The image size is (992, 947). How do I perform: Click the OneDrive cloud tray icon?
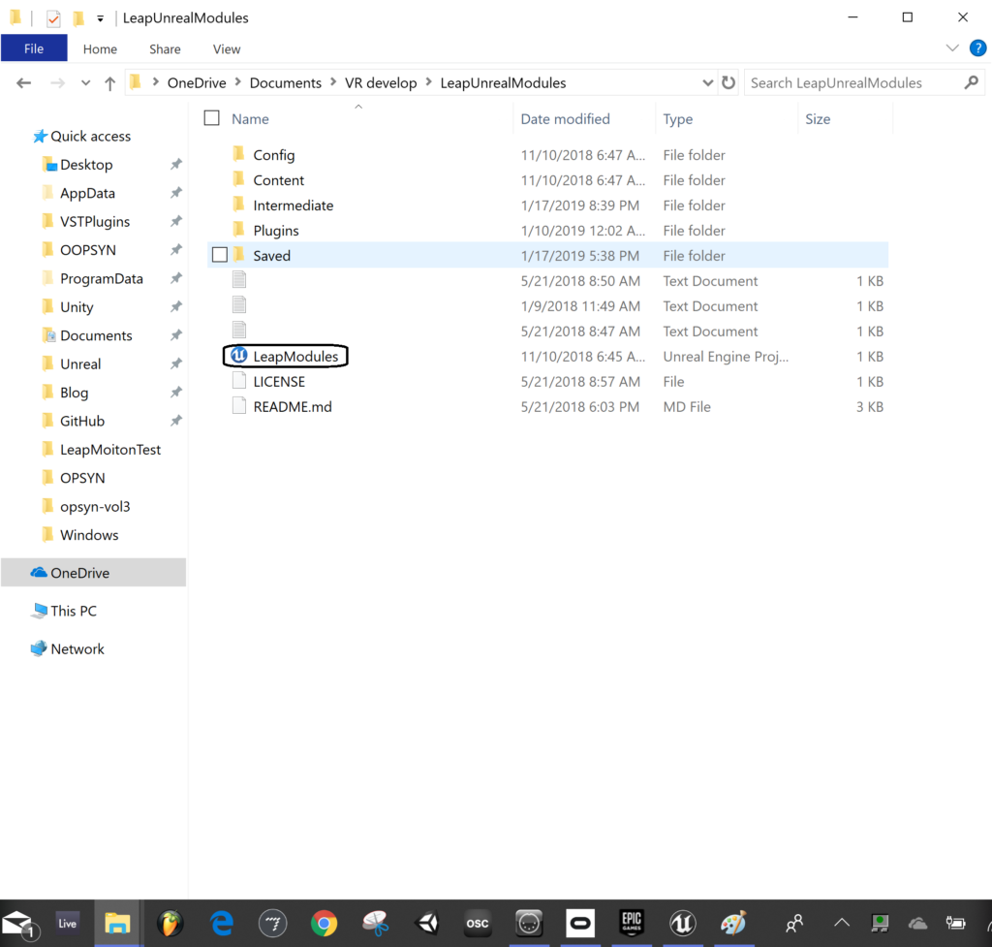pos(917,924)
